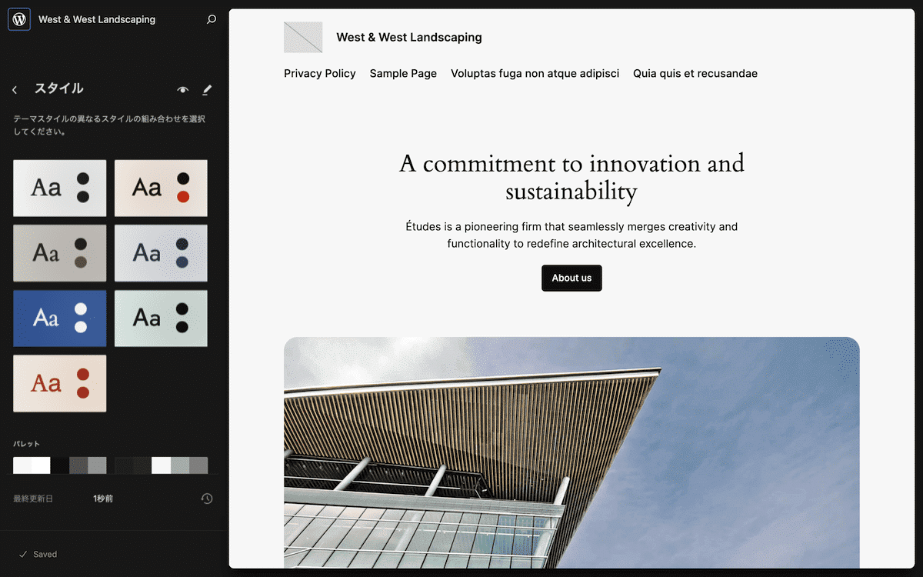Image resolution: width=923 pixels, height=577 pixels.
Task: Open the Privacy Policy menu item
Action: coord(320,74)
